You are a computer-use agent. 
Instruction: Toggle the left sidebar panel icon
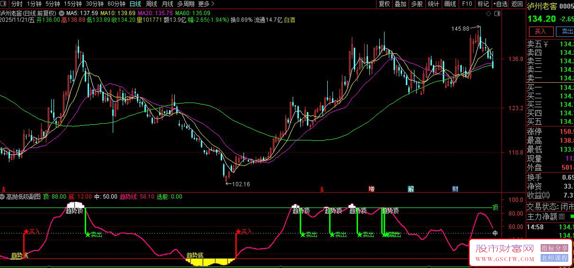tap(4, 4)
